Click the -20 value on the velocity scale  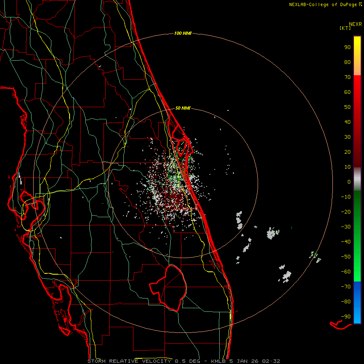tap(346, 212)
